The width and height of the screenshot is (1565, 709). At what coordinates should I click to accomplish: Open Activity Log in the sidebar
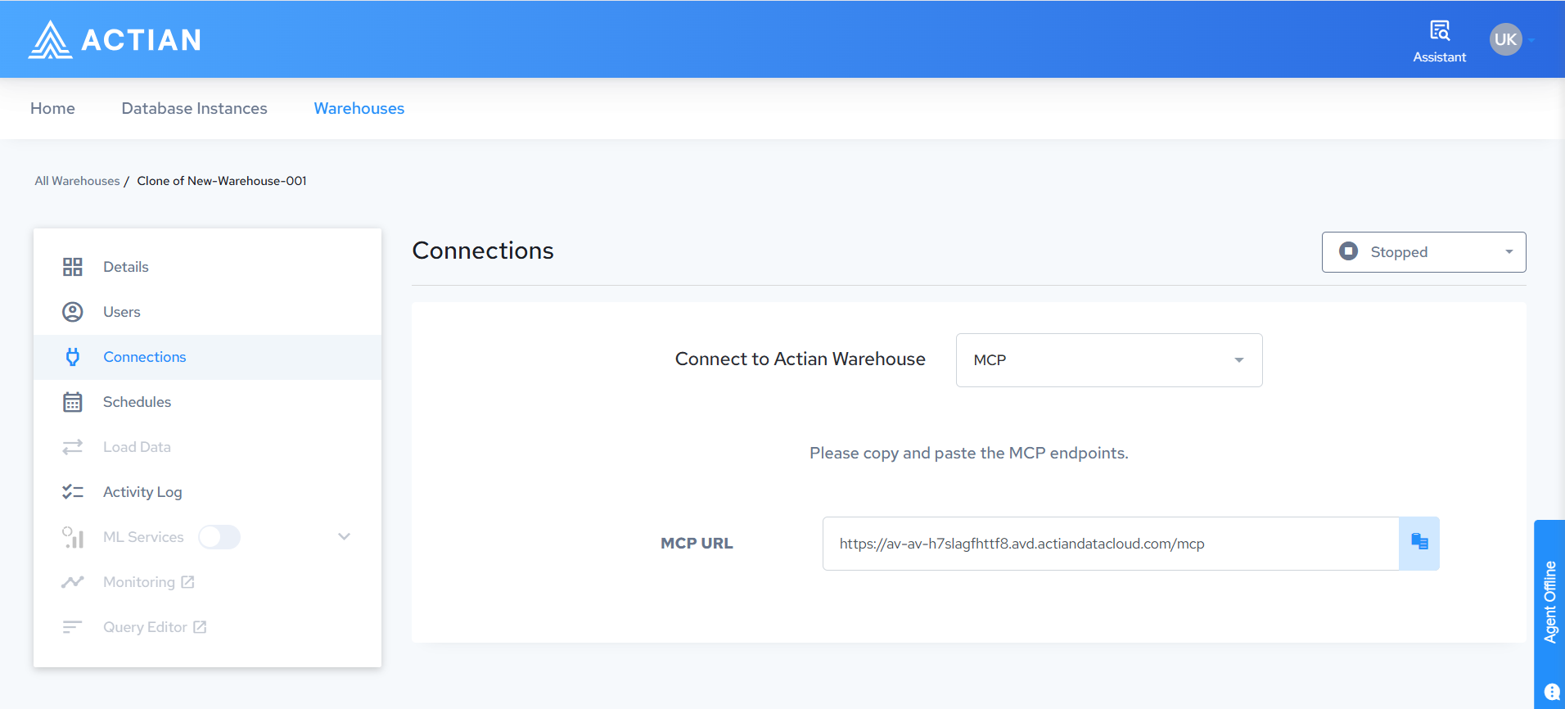(207, 492)
